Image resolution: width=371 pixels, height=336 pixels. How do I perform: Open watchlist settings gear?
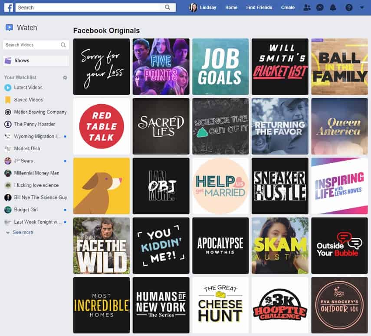click(65, 77)
